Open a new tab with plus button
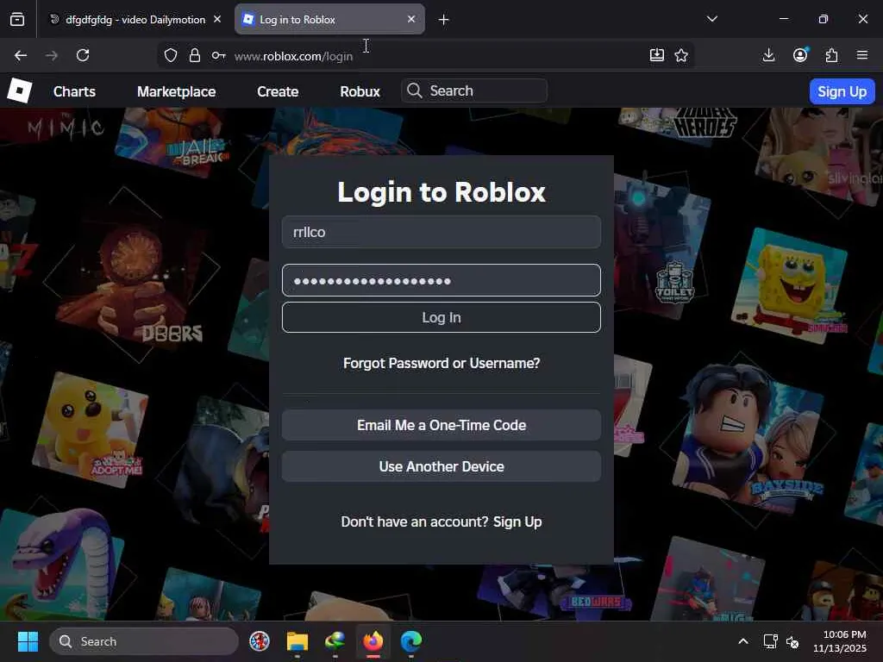 click(x=443, y=19)
